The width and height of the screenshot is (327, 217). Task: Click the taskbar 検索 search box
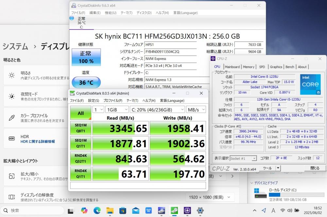(32, 210)
